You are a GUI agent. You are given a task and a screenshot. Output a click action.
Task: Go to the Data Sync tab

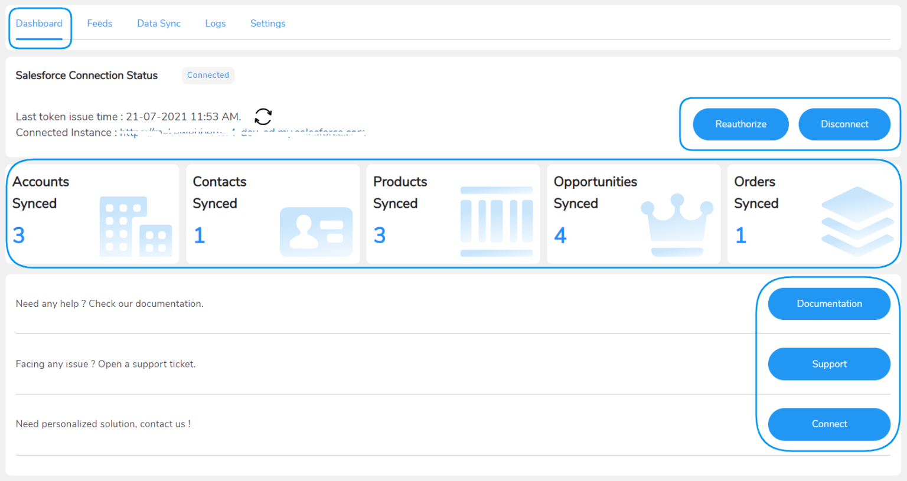point(159,24)
